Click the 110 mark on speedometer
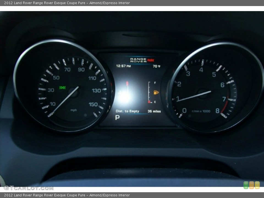 coord(92,78)
